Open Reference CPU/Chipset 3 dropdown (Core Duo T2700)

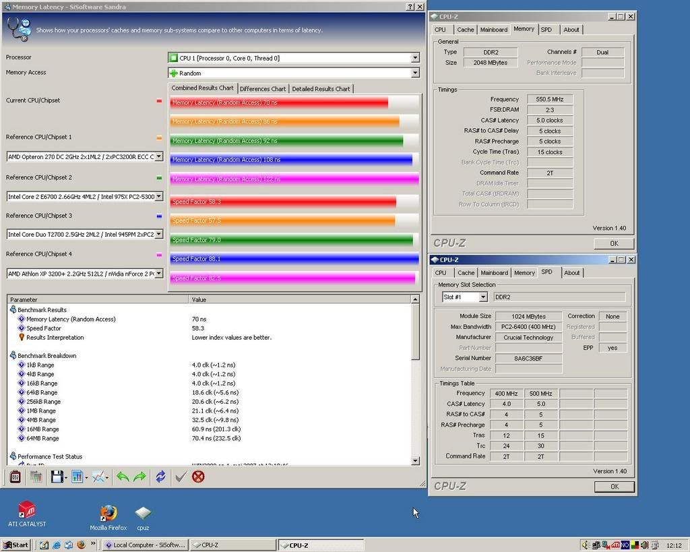(x=159, y=234)
